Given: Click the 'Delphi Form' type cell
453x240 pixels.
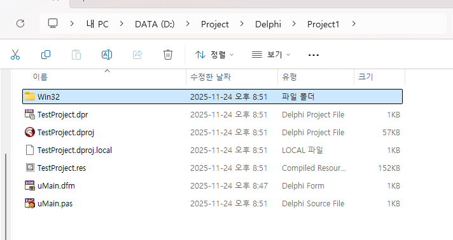Looking at the screenshot, I should pos(303,186).
